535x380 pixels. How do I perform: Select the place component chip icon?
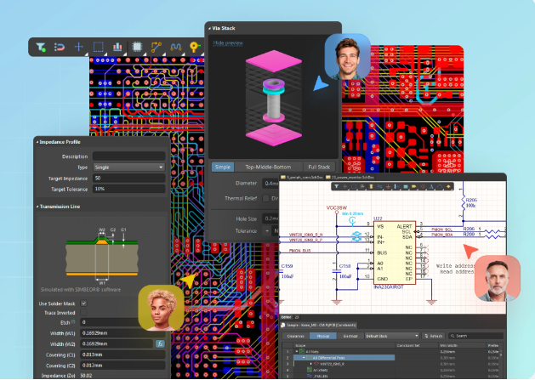137,48
